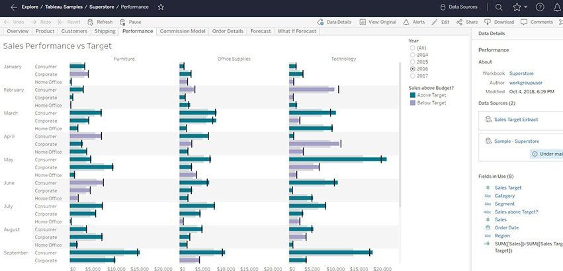Open the Sales Target Extract data source
The width and height of the screenshot is (563, 271).
point(516,120)
